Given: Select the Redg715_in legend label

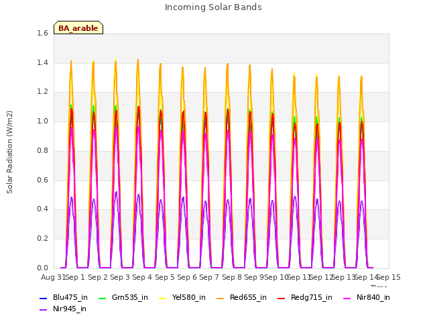Looking at the screenshot, I should coord(312,298).
